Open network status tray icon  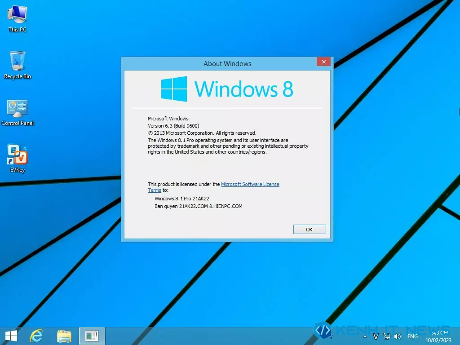click(387, 336)
